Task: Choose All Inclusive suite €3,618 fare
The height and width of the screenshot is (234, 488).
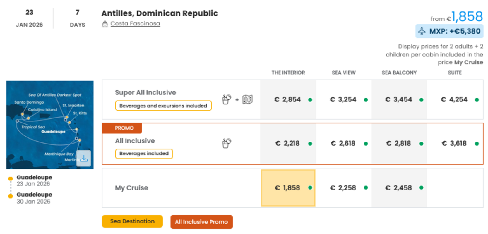Action: pos(454,143)
